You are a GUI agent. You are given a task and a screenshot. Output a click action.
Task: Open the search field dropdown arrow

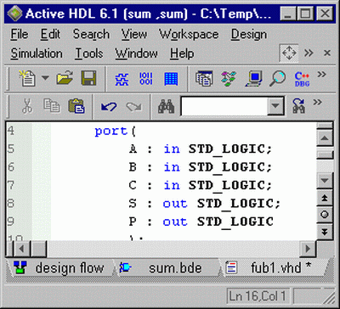(275, 107)
